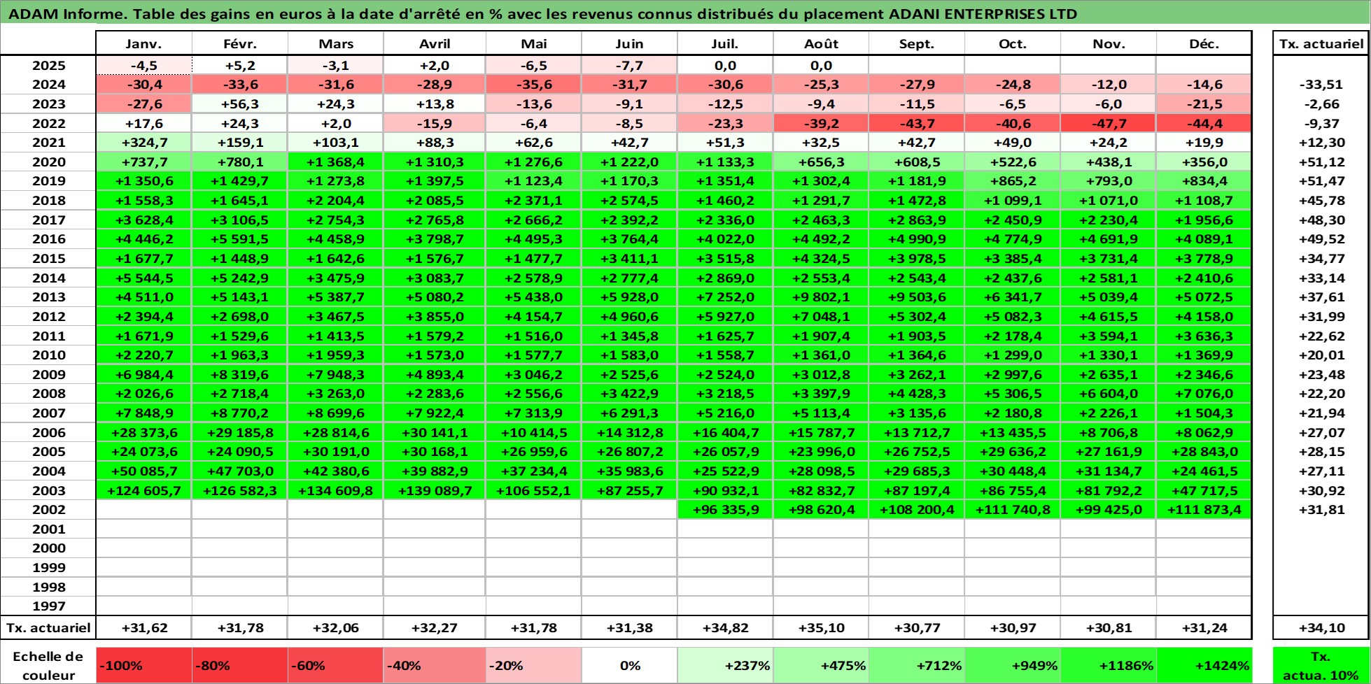
Task: Click cell value +8 770,2 in 2007 row
Action: coord(240,413)
